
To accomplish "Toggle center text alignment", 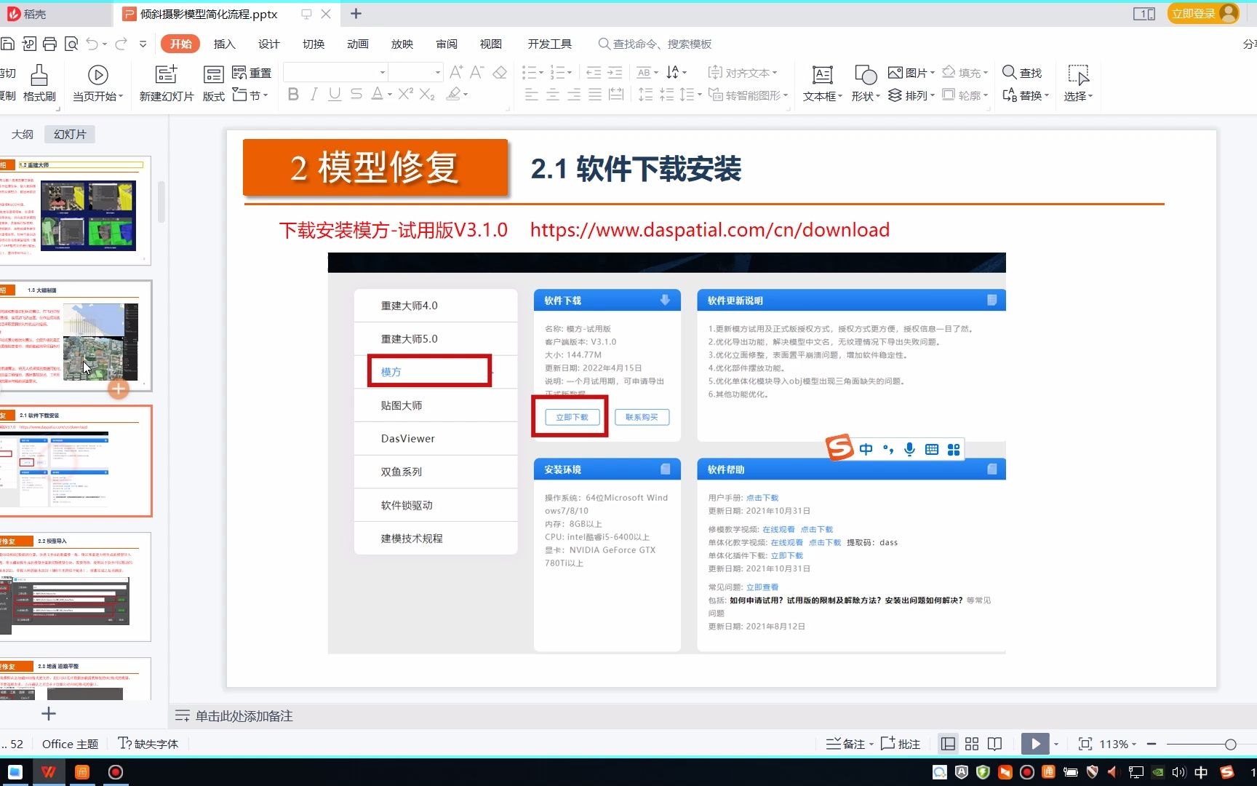I will (553, 95).
